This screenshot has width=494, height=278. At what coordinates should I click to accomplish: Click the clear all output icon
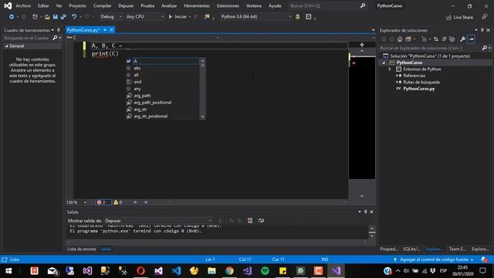pos(250,221)
